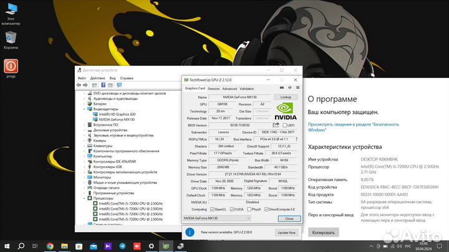The image size is (449, 252).
Task: Open the Settings gear on the taskbar
Action: pyautogui.click(x=151, y=246)
